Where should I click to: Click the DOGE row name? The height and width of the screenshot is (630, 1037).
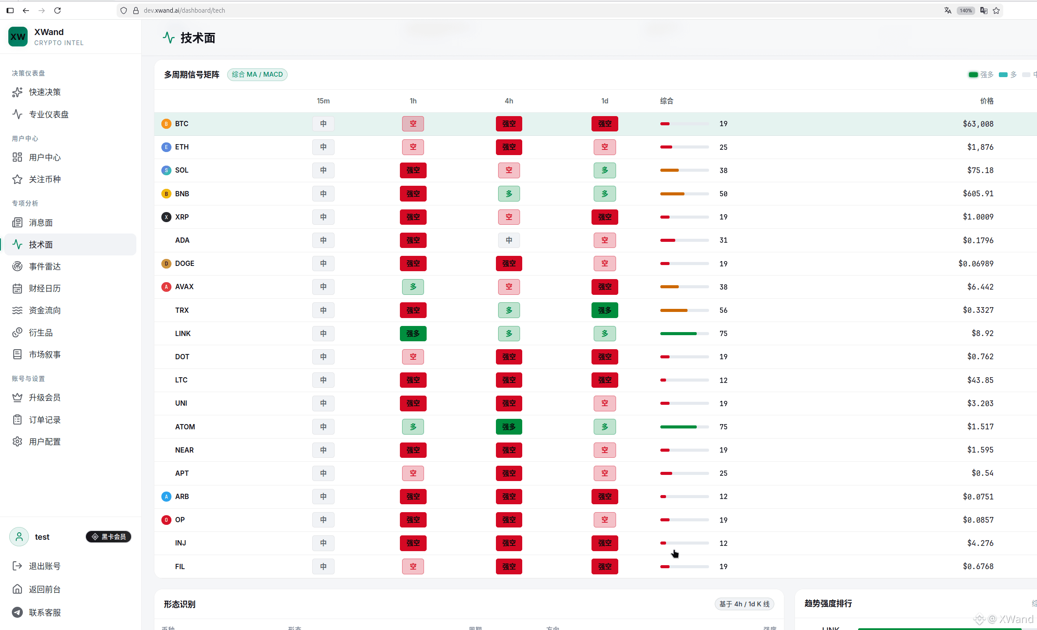[185, 264]
